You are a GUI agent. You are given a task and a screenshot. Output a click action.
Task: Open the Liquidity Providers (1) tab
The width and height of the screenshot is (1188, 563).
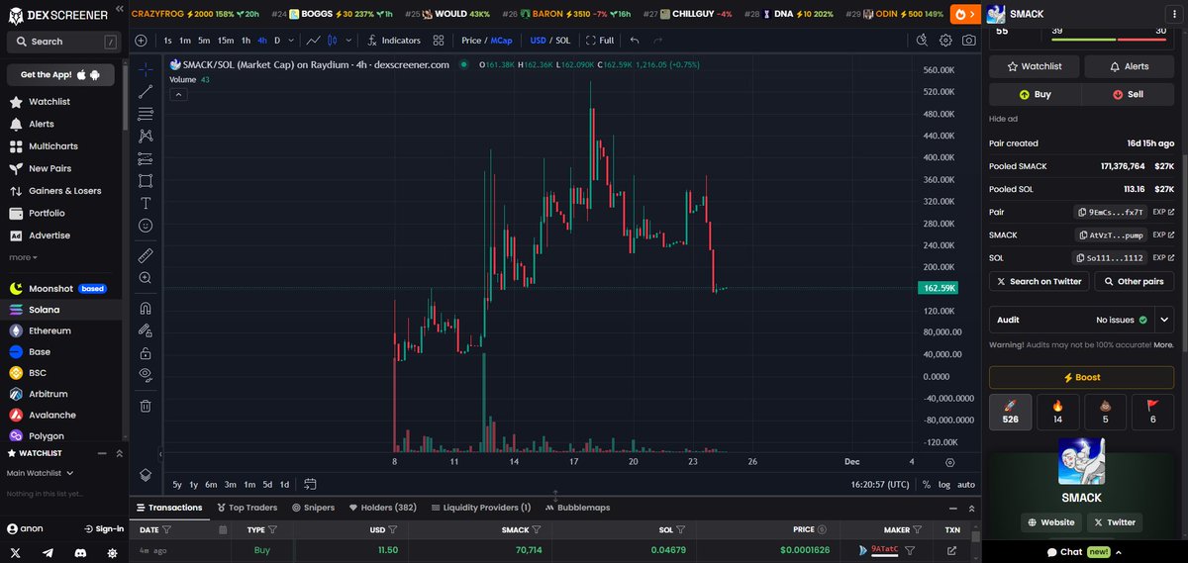(481, 508)
